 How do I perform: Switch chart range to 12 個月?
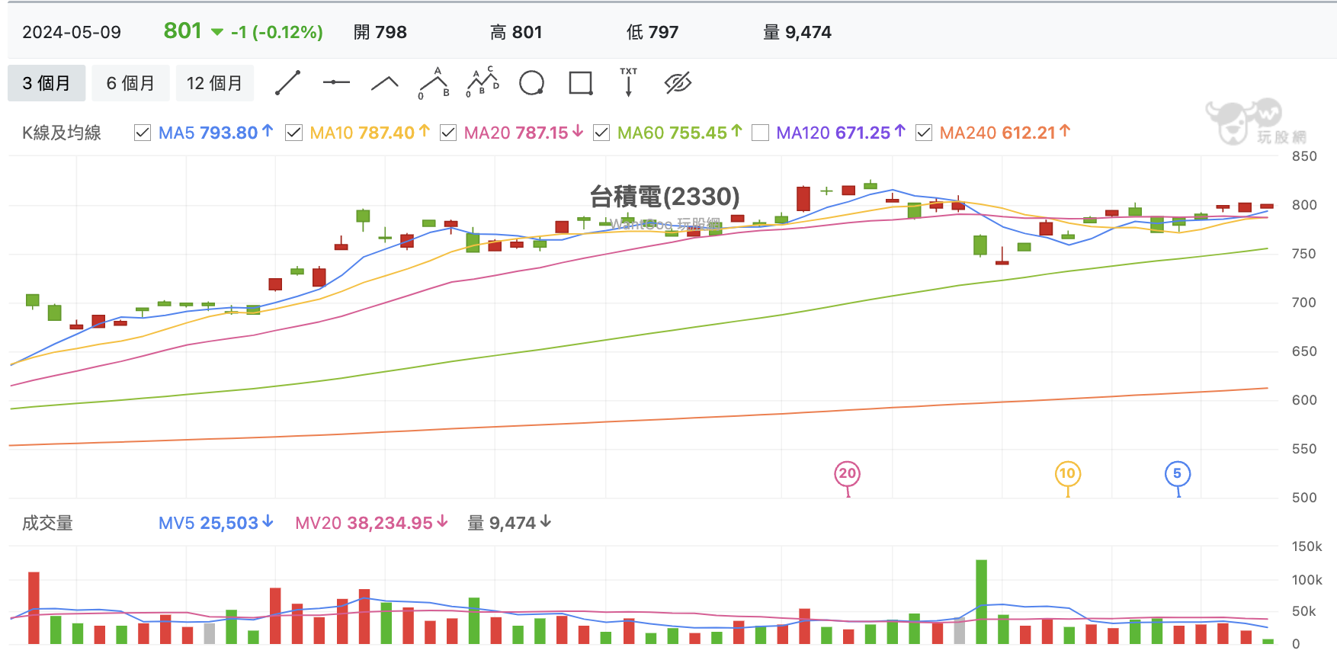214,83
